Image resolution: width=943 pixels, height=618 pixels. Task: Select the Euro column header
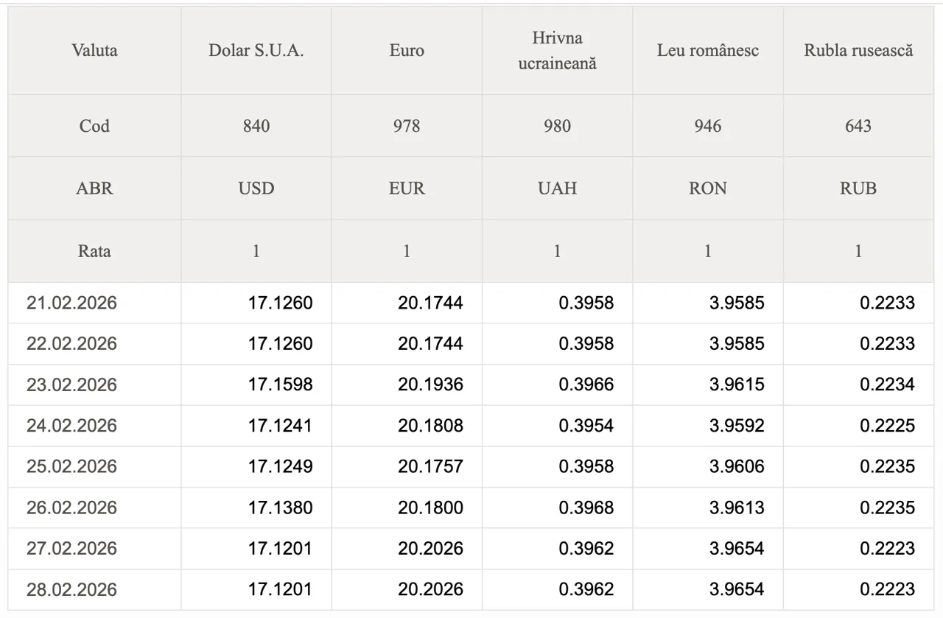pos(407,51)
